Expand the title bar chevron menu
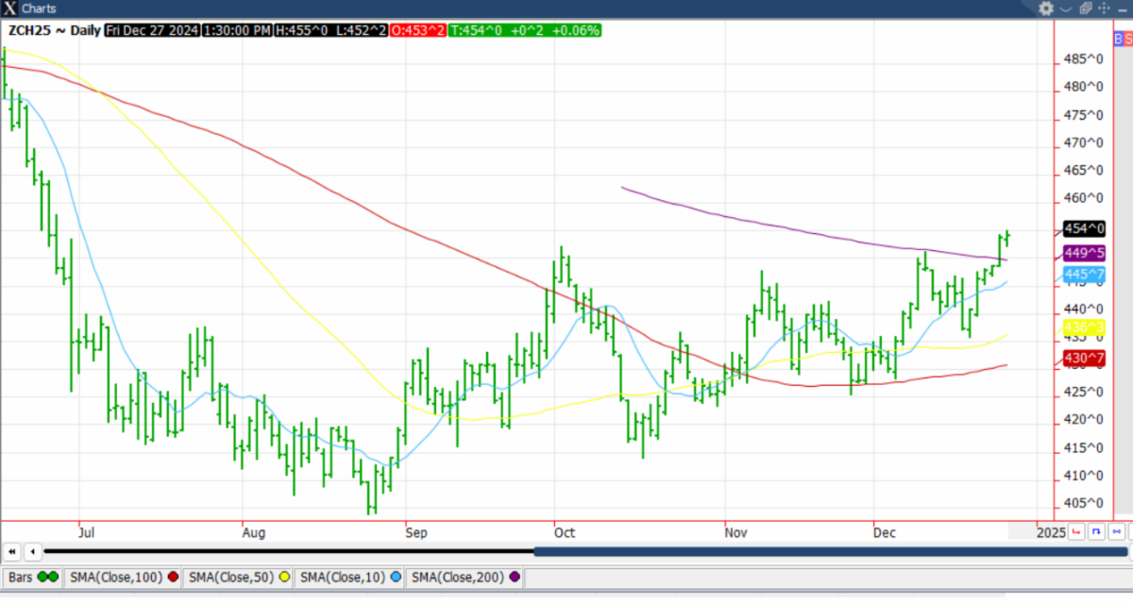Screen dimensions: 1133x603 (x=1066, y=8)
